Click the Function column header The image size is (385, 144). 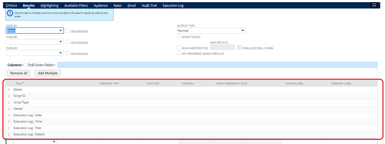[x=153, y=83]
